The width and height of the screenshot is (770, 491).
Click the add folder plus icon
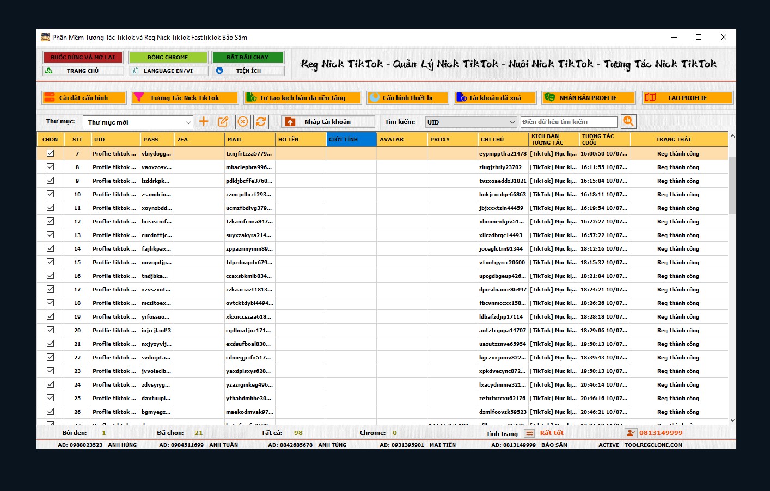click(204, 122)
